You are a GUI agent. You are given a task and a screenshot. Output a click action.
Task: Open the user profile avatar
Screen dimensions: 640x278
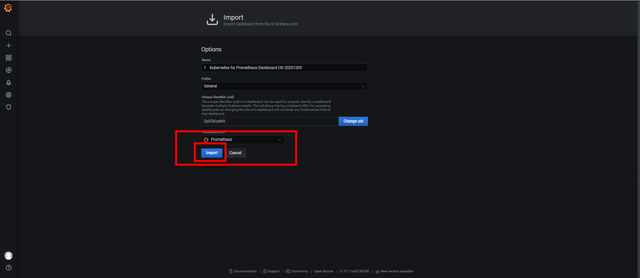coord(8,256)
